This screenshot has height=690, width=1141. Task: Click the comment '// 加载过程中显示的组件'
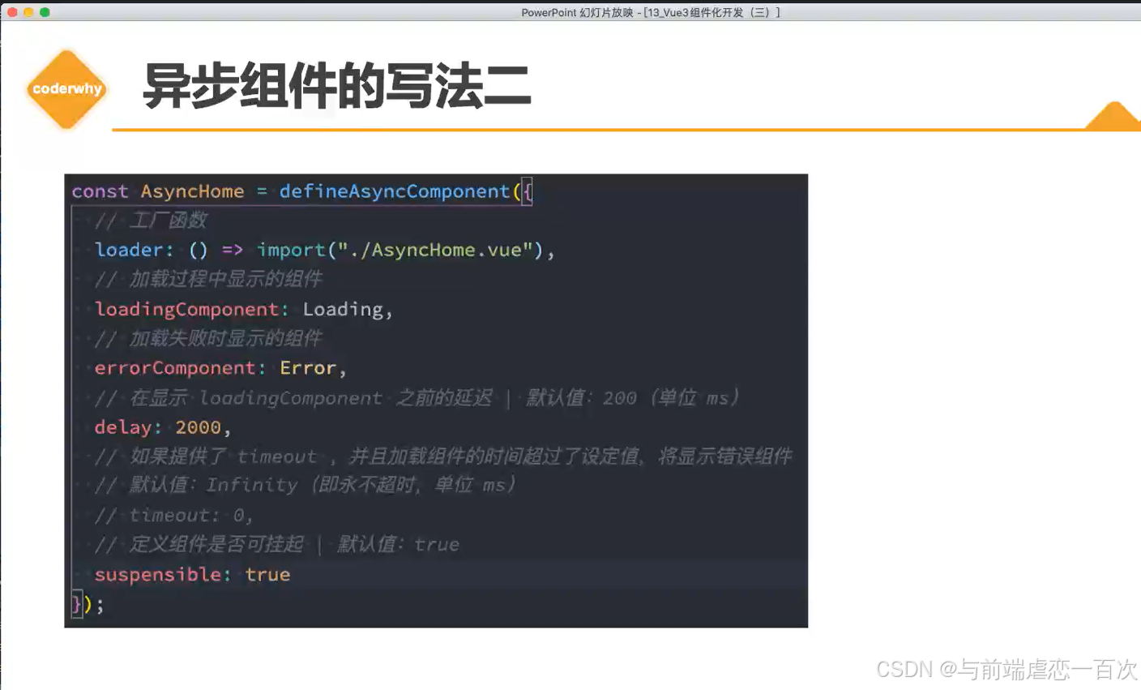coord(208,279)
